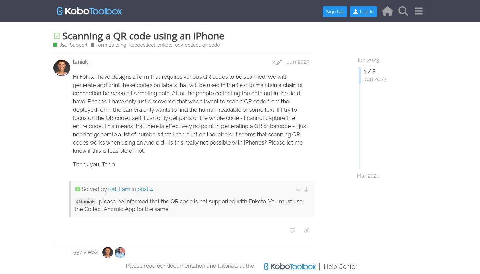This screenshot has height=274, width=480.
Task: Click the KoboToolbox logo in header
Action: pyautogui.click(x=89, y=11)
